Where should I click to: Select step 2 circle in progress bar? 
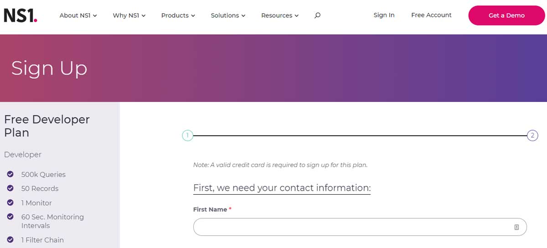(x=532, y=135)
